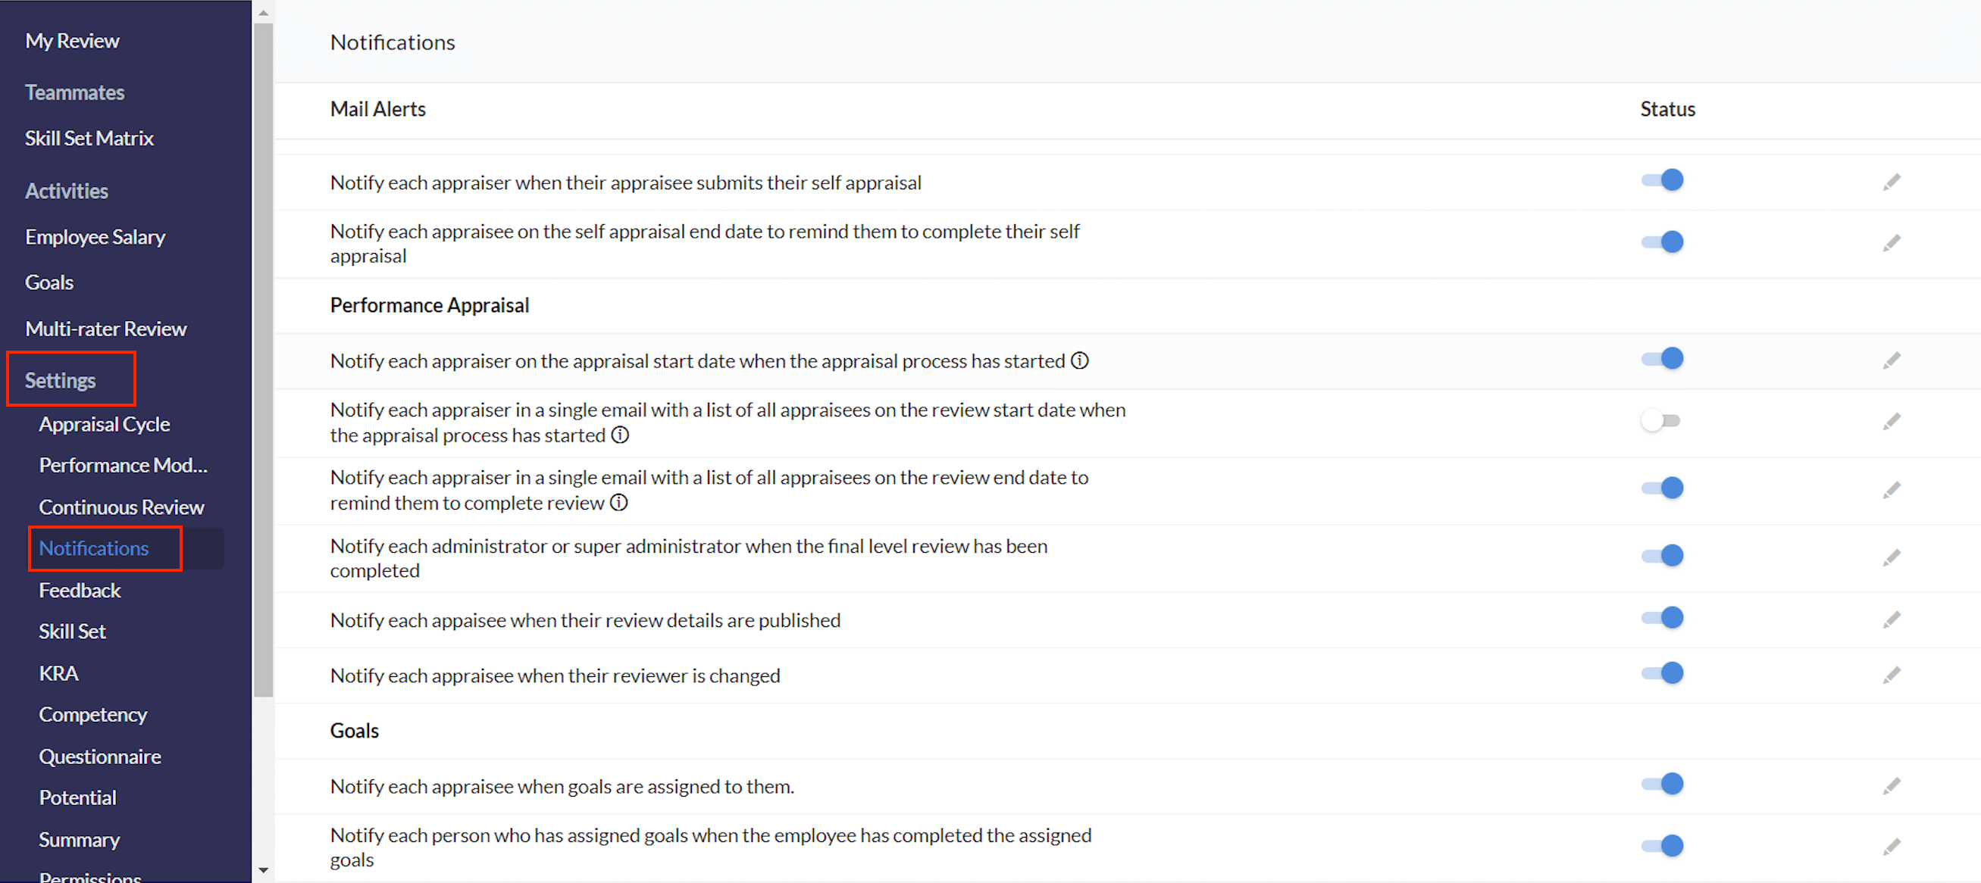This screenshot has width=1981, height=883.
Task: Click info icon next to 'remind them to complete review'
Action: [x=619, y=503]
